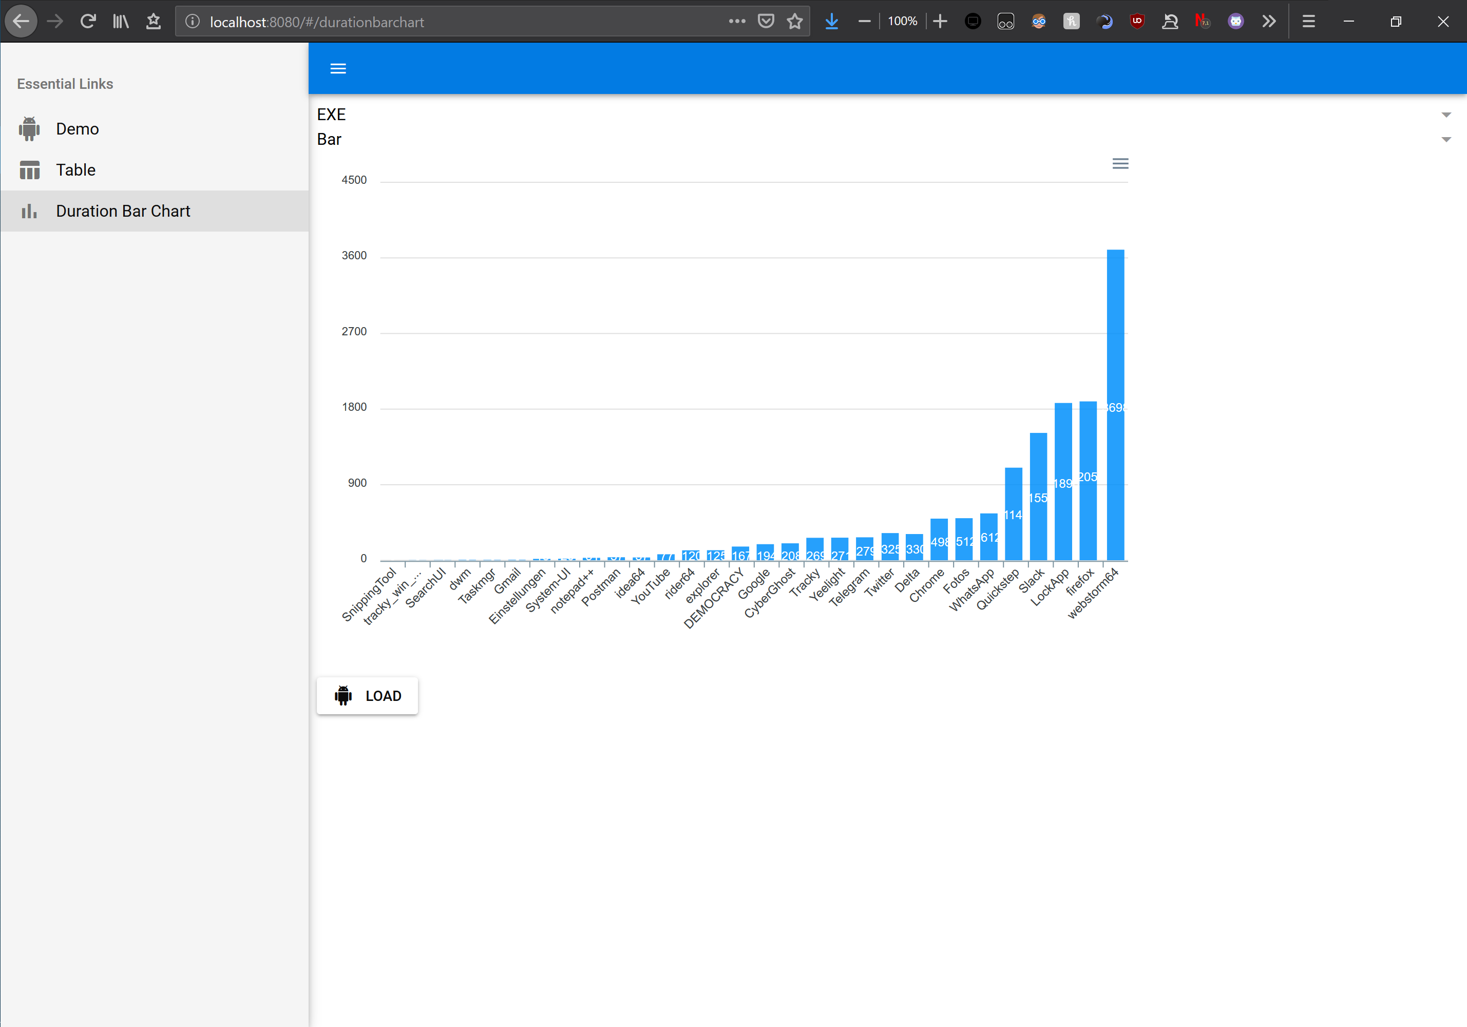
Task: Show more extensions via the double chevron
Action: (1268, 22)
